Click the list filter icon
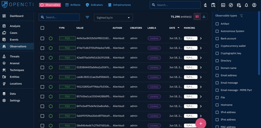 tap(87, 17)
